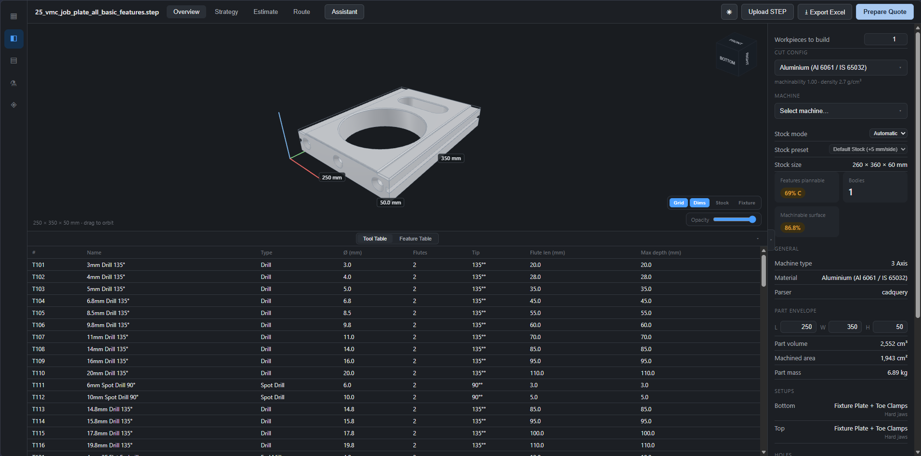Click the tool table scroll up arrow
Screen dimensions: 921x456
click(763, 251)
